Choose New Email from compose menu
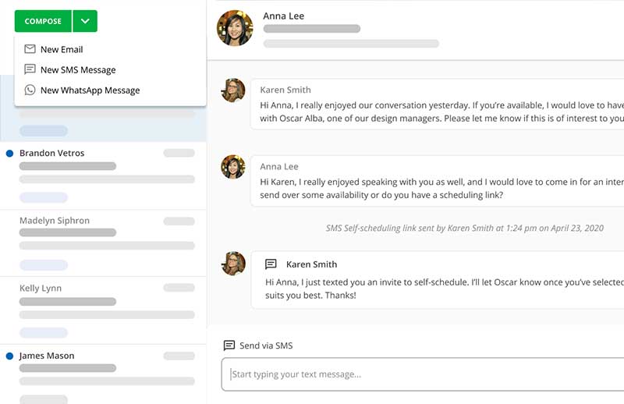624x404 pixels. [x=62, y=49]
